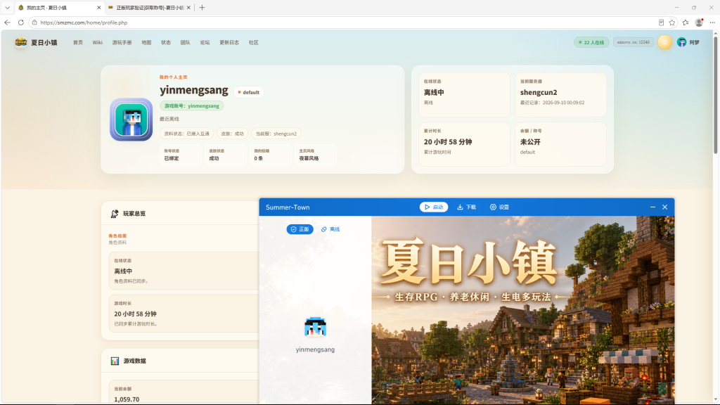
Task: Close the 正版玩家验证 browser tab
Action: coord(188,8)
